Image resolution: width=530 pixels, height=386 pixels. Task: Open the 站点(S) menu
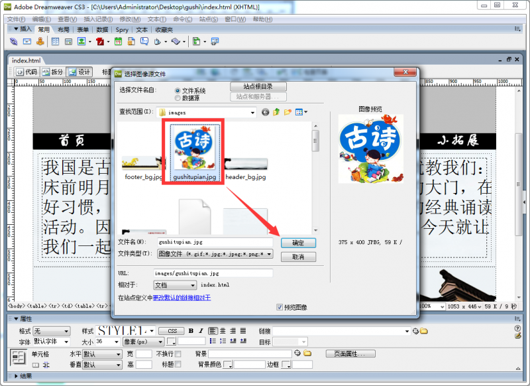[x=209, y=19]
